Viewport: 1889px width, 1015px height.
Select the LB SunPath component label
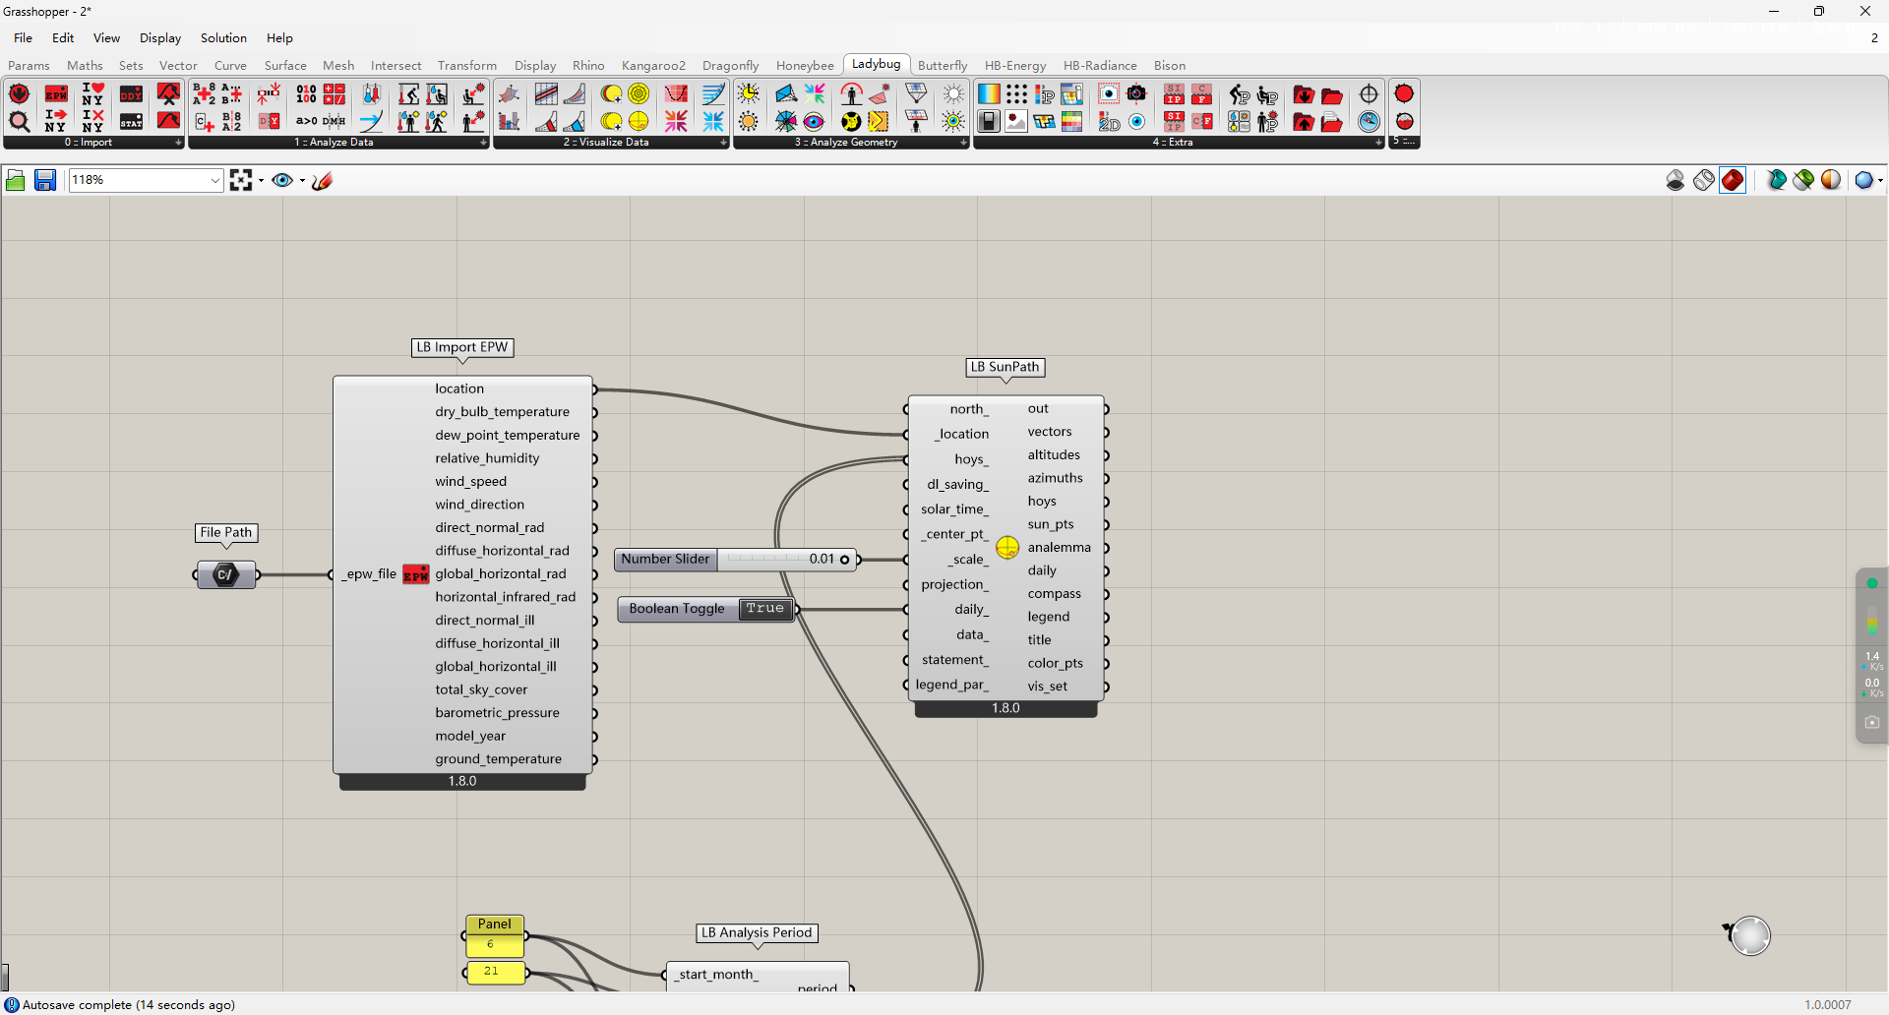(1005, 367)
